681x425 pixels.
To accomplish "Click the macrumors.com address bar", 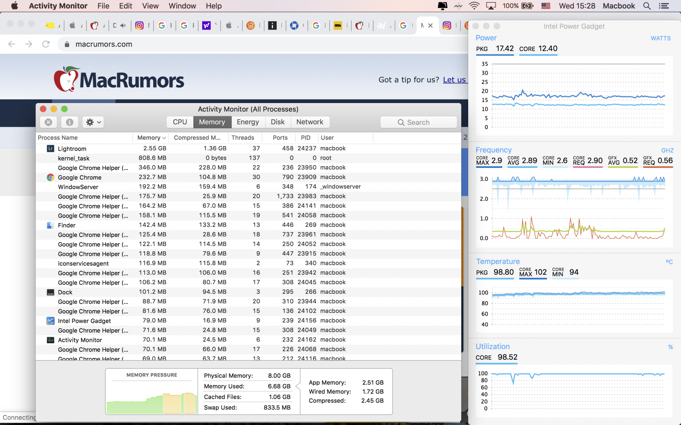I will (262, 44).
